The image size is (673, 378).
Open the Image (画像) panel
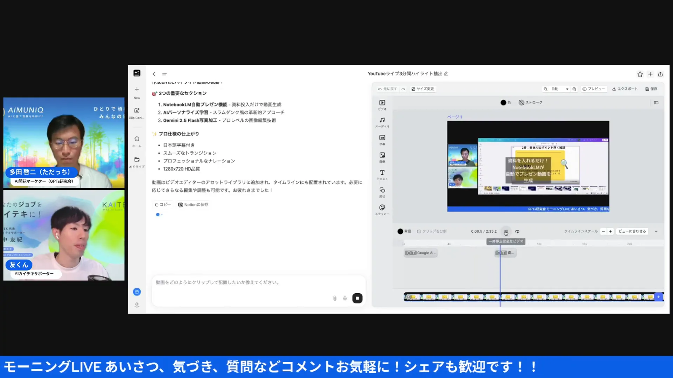(382, 157)
